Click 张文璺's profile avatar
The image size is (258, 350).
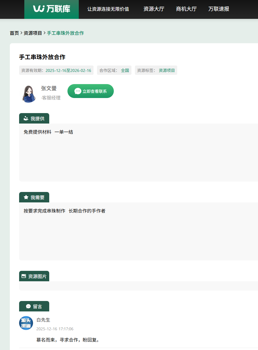[28, 94]
